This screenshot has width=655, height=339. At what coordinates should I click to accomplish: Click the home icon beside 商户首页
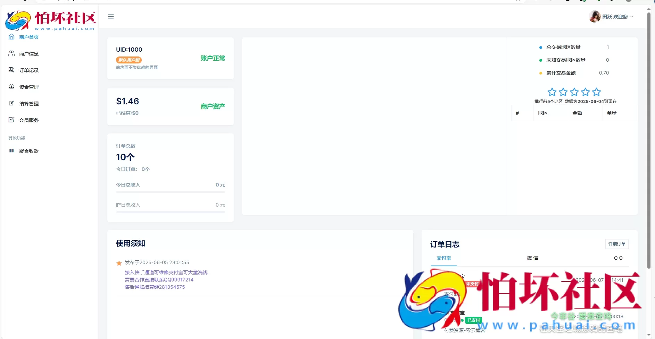pyautogui.click(x=11, y=37)
